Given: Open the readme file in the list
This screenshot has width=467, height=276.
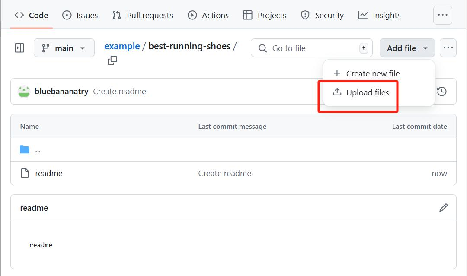Looking at the screenshot, I should tap(49, 173).
